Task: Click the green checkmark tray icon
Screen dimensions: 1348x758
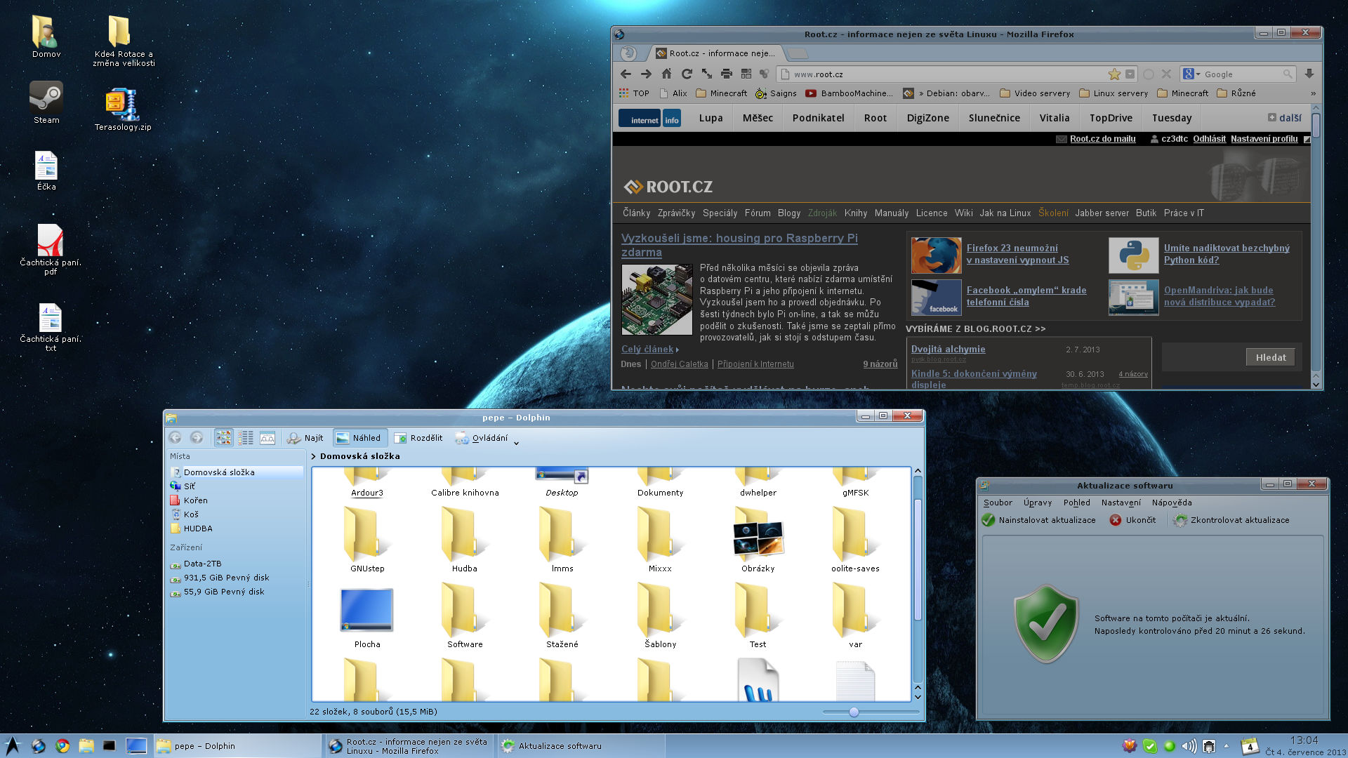Action: click(x=1149, y=746)
